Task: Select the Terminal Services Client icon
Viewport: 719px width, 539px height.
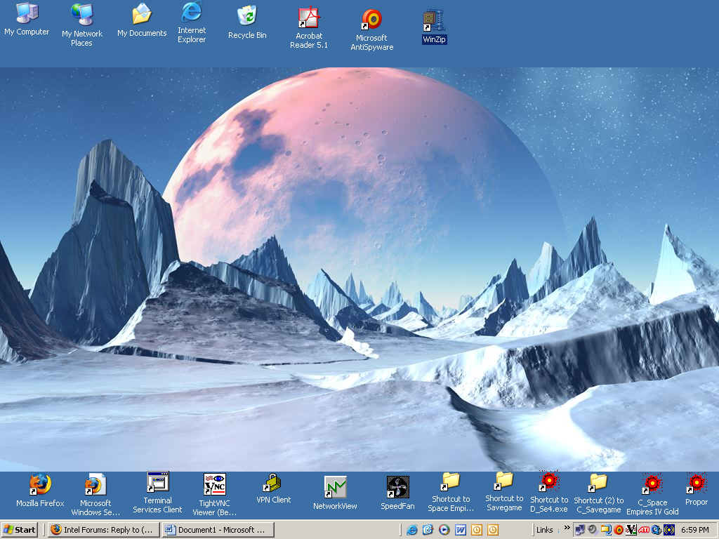Action: tap(157, 482)
